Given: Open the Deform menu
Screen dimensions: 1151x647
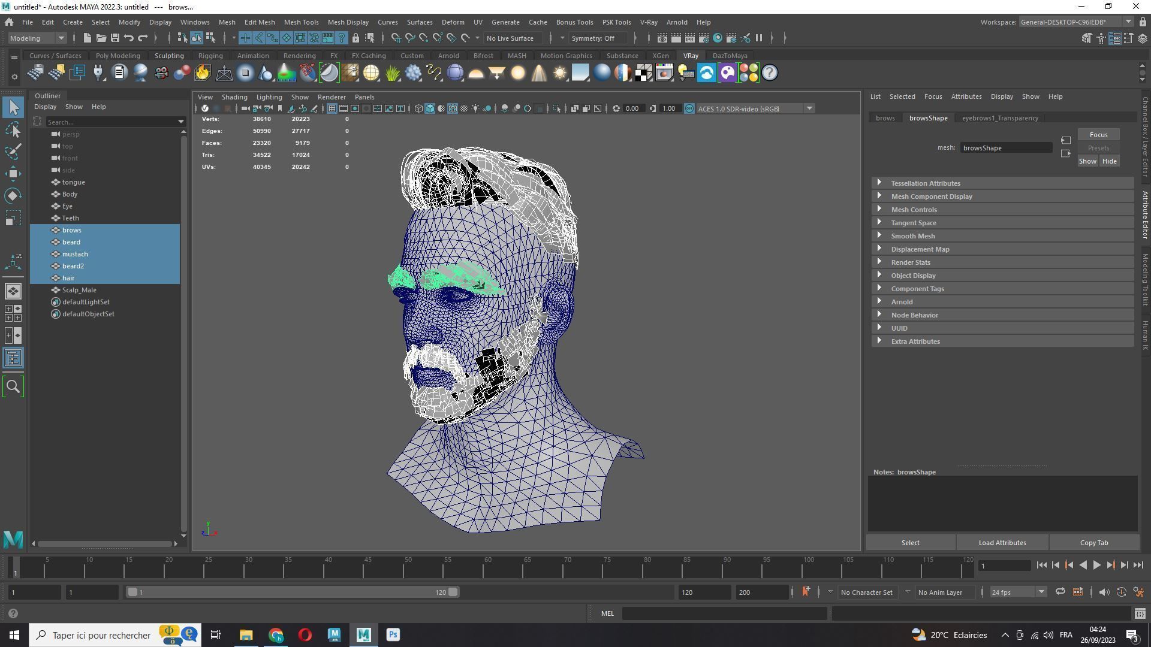Looking at the screenshot, I should (453, 22).
